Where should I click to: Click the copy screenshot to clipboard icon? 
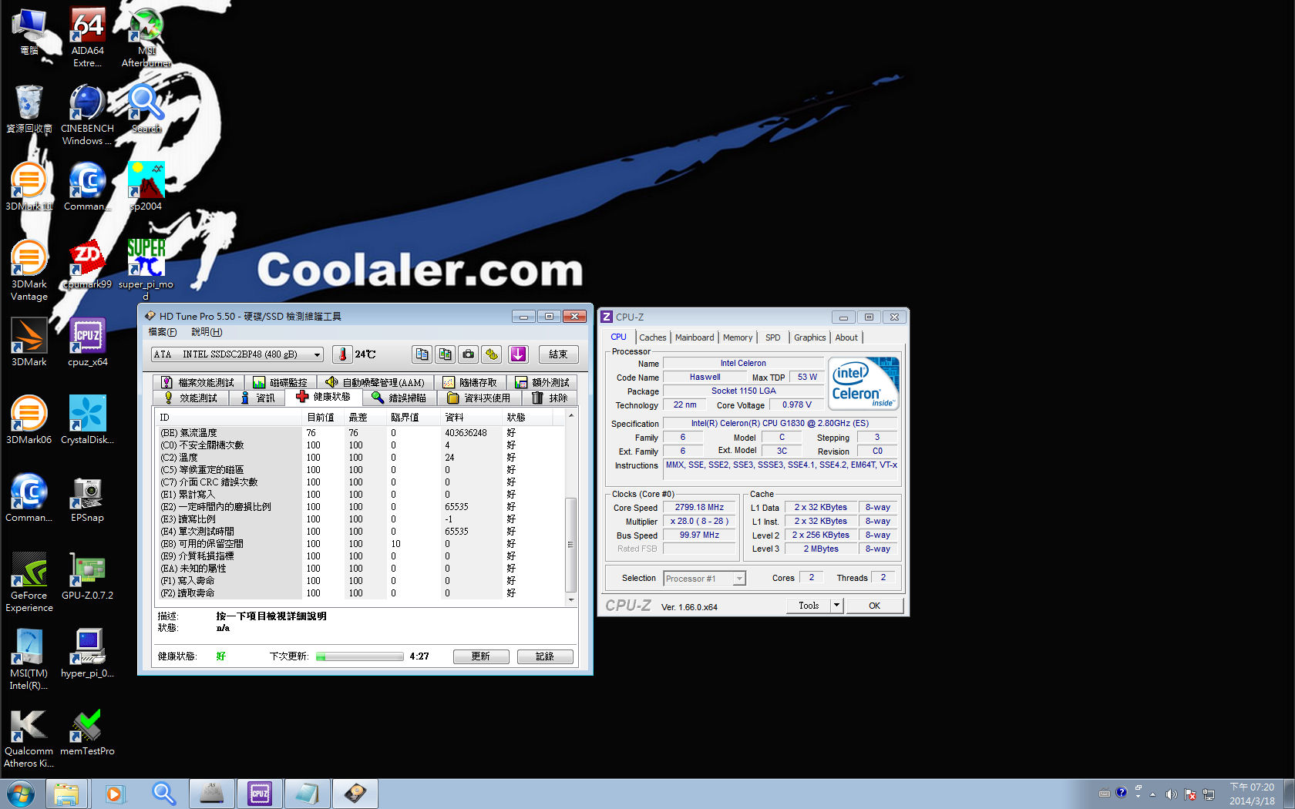coord(445,354)
